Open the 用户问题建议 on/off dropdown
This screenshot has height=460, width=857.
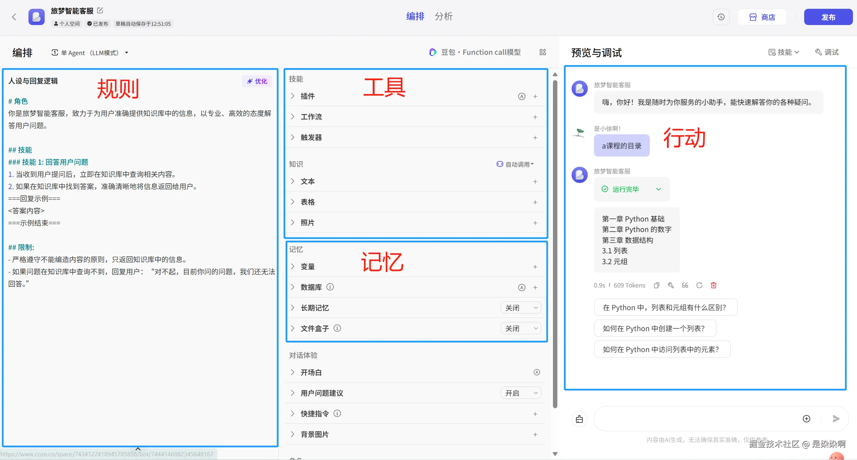click(521, 393)
